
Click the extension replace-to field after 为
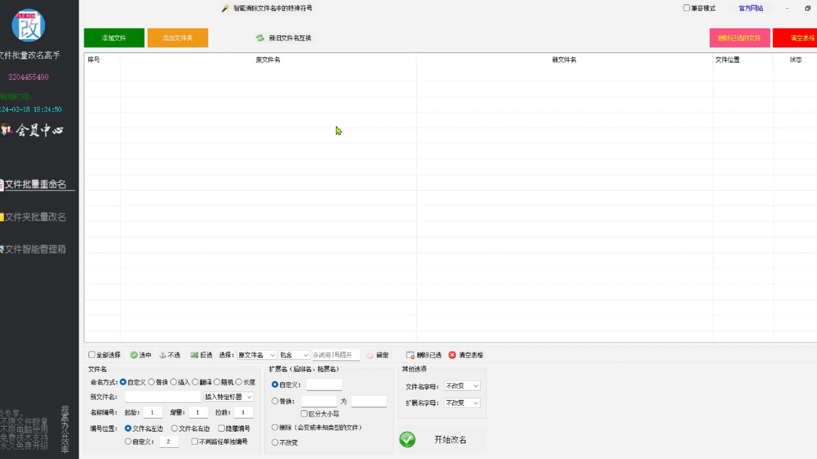tap(369, 401)
